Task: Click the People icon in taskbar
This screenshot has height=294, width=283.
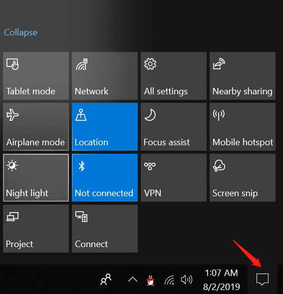Action: [x=106, y=280]
